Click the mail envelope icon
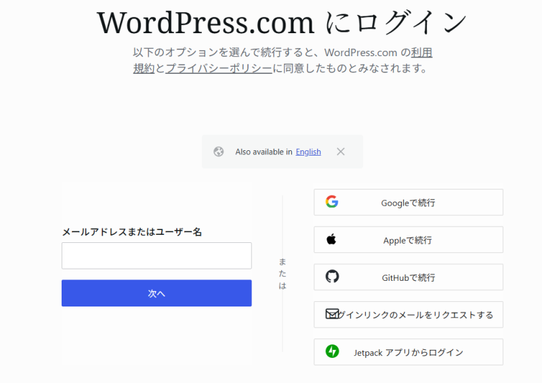 [x=332, y=313]
